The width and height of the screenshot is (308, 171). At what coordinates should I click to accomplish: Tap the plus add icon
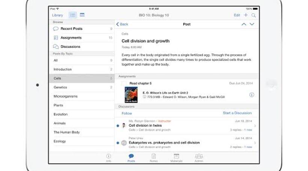[x=246, y=15]
